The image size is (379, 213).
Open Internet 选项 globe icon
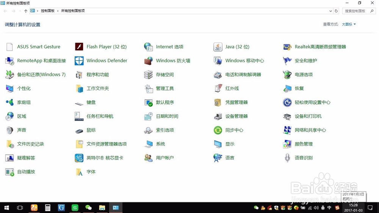point(148,47)
